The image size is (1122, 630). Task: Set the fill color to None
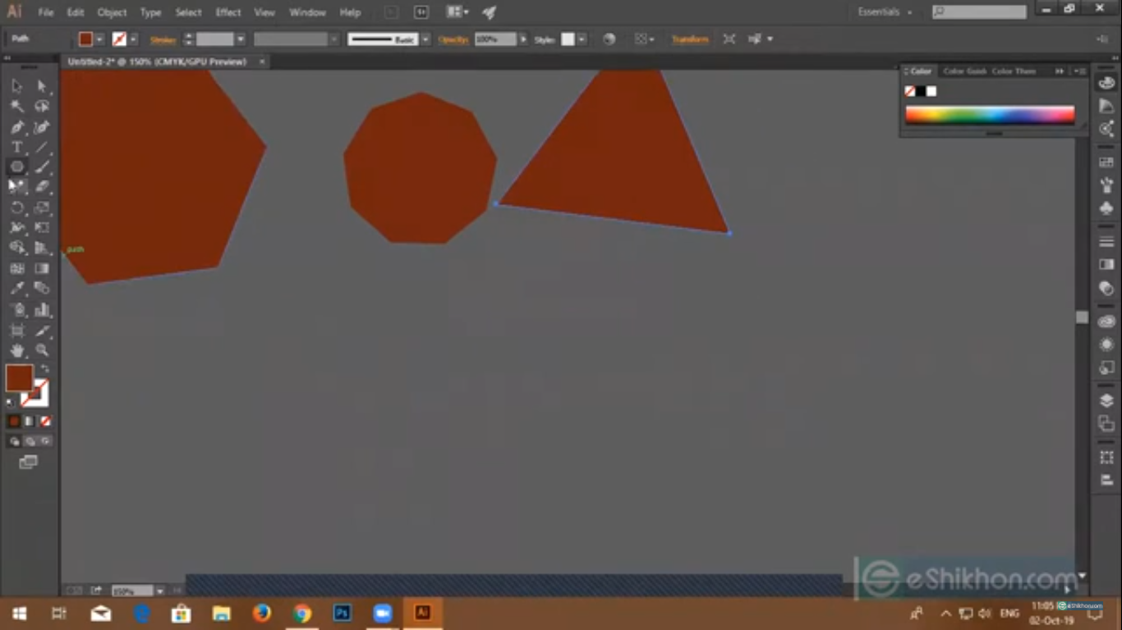point(45,420)
